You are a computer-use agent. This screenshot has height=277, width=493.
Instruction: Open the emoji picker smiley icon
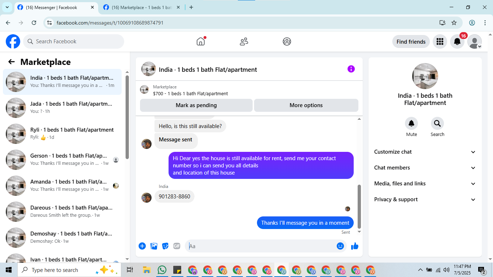pos(340,246)
